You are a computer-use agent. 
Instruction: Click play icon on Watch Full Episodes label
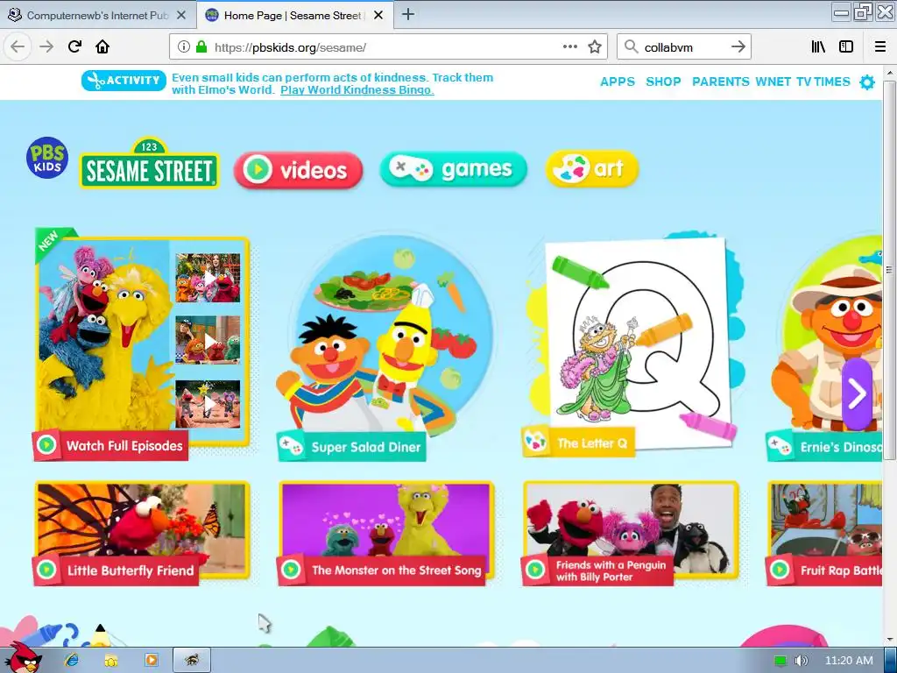coord(46,444)
